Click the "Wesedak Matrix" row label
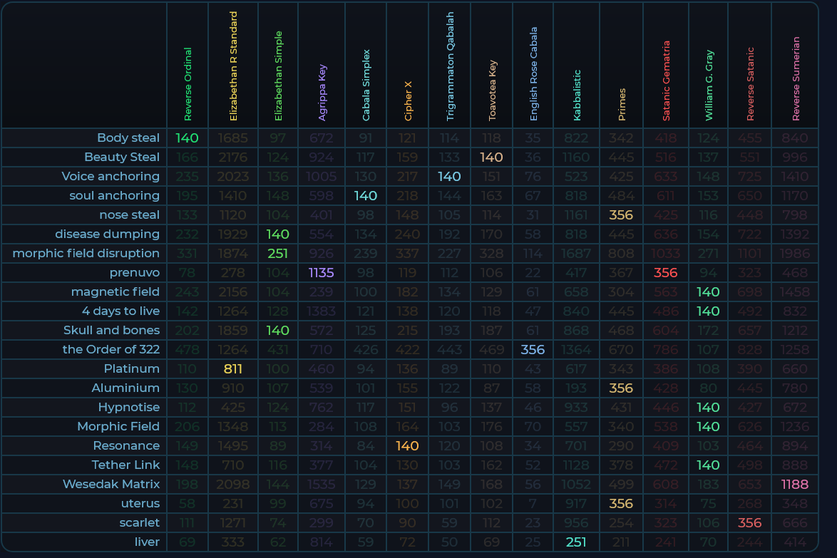Image resolution: width=837 pixels, height=558 pixels. tap(111, 485)
